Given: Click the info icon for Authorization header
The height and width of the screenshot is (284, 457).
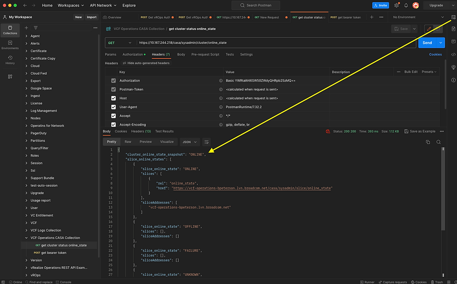Looking at the screenshot, I should click(x=221, y=80).
